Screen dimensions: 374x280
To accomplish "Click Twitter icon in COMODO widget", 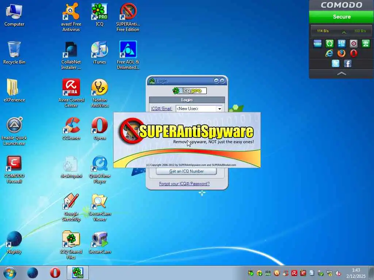I will point(335,63).
